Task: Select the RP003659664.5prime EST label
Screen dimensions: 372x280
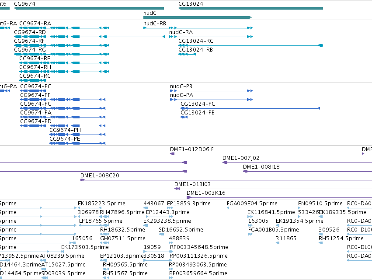Action: pyautogui.click(x=198, y=273)
